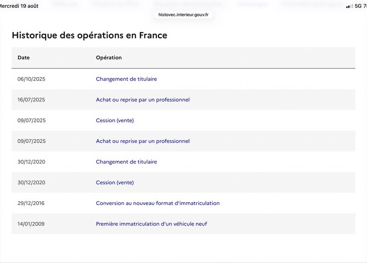
Task: Open Première immatriculation d'un véhicule neuf link
Action: point(151,224)
